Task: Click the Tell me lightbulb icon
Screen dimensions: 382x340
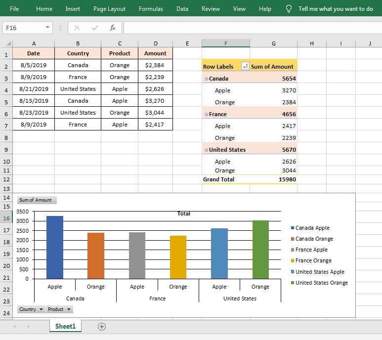Action: point(289,9)
